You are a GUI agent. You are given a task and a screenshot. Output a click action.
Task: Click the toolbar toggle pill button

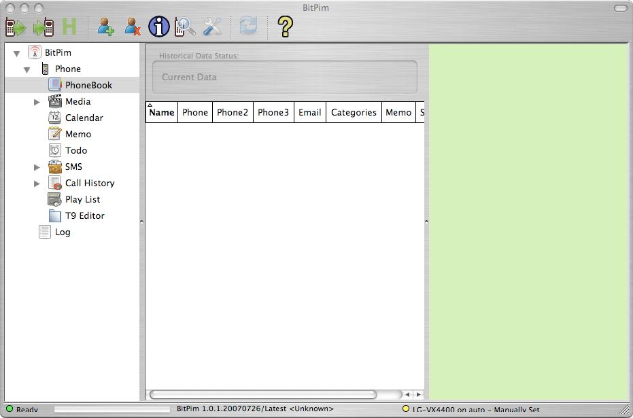[x=621, y=7]
